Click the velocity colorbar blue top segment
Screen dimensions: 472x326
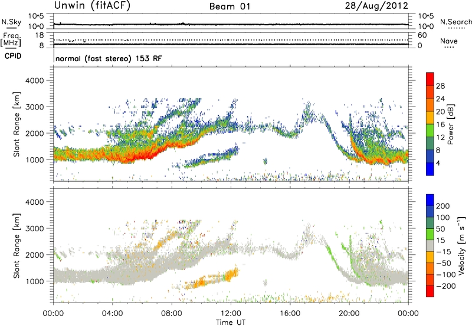(430, 200)
